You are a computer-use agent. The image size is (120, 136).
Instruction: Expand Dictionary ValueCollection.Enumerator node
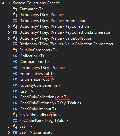[x=9, y=44]
